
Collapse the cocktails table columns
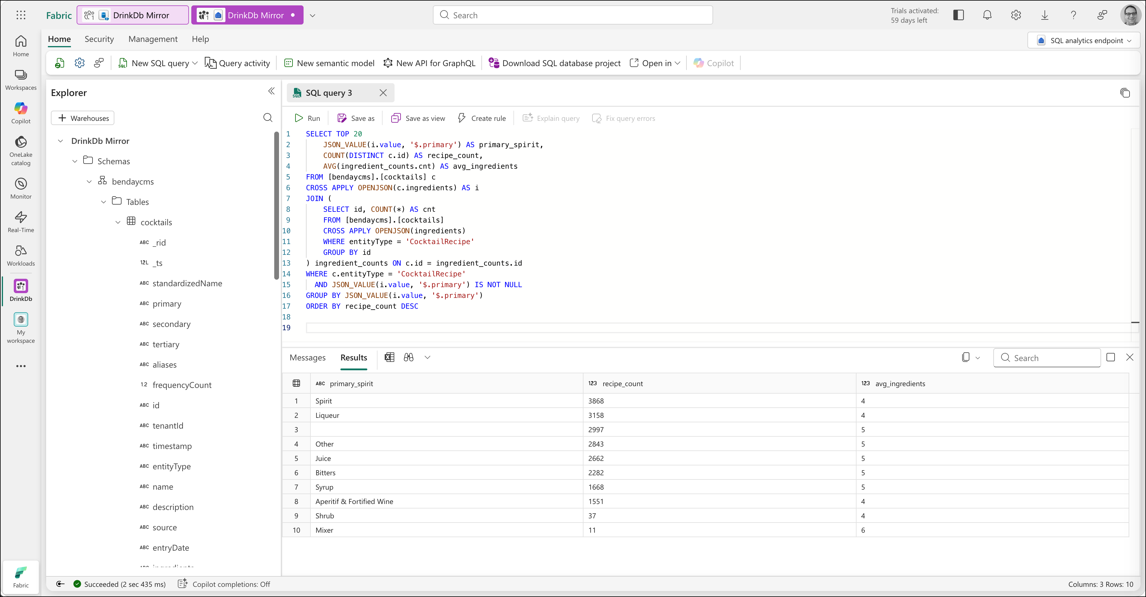click(118, 222)
